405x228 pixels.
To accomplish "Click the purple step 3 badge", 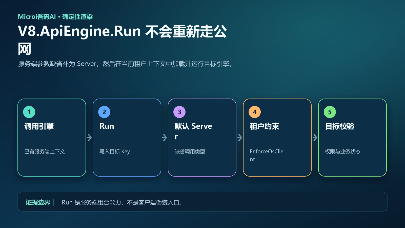I will point(179,112).
